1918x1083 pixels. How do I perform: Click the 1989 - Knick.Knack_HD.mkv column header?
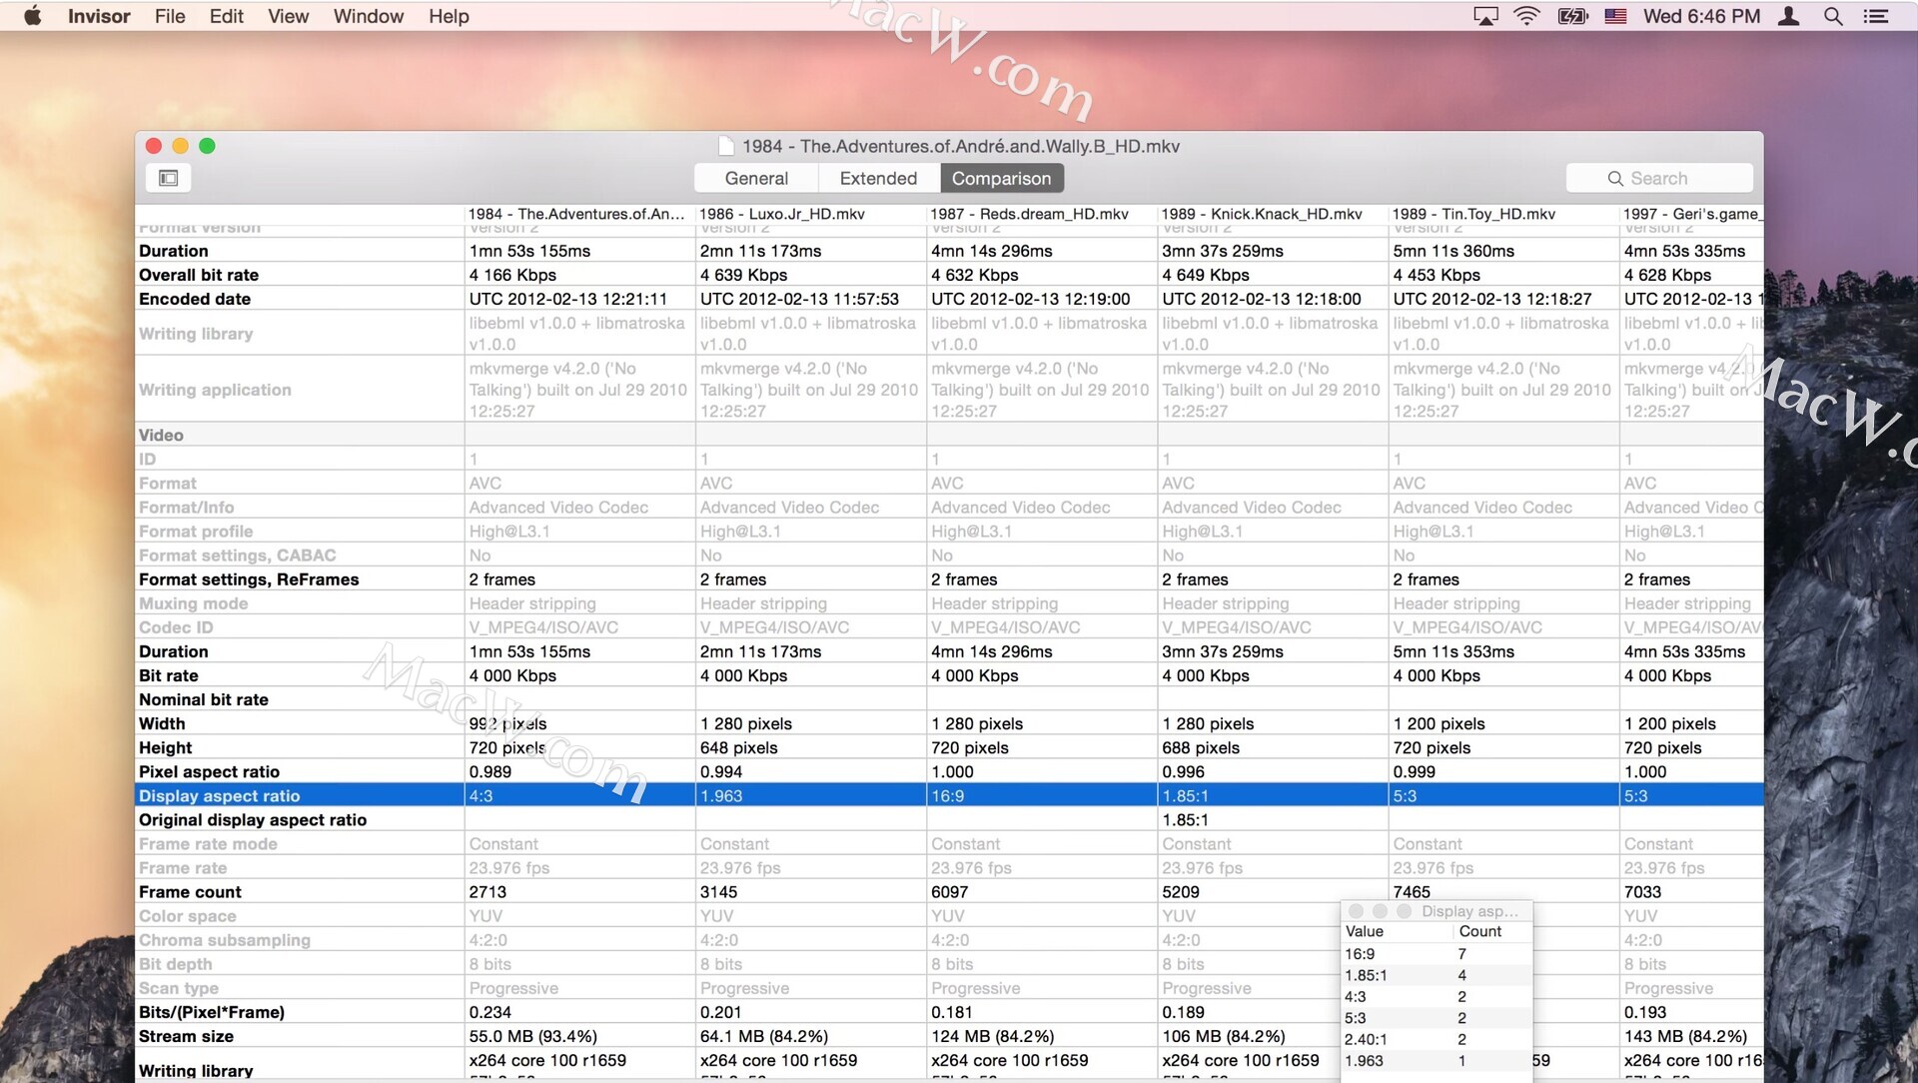click(1272, 214)
